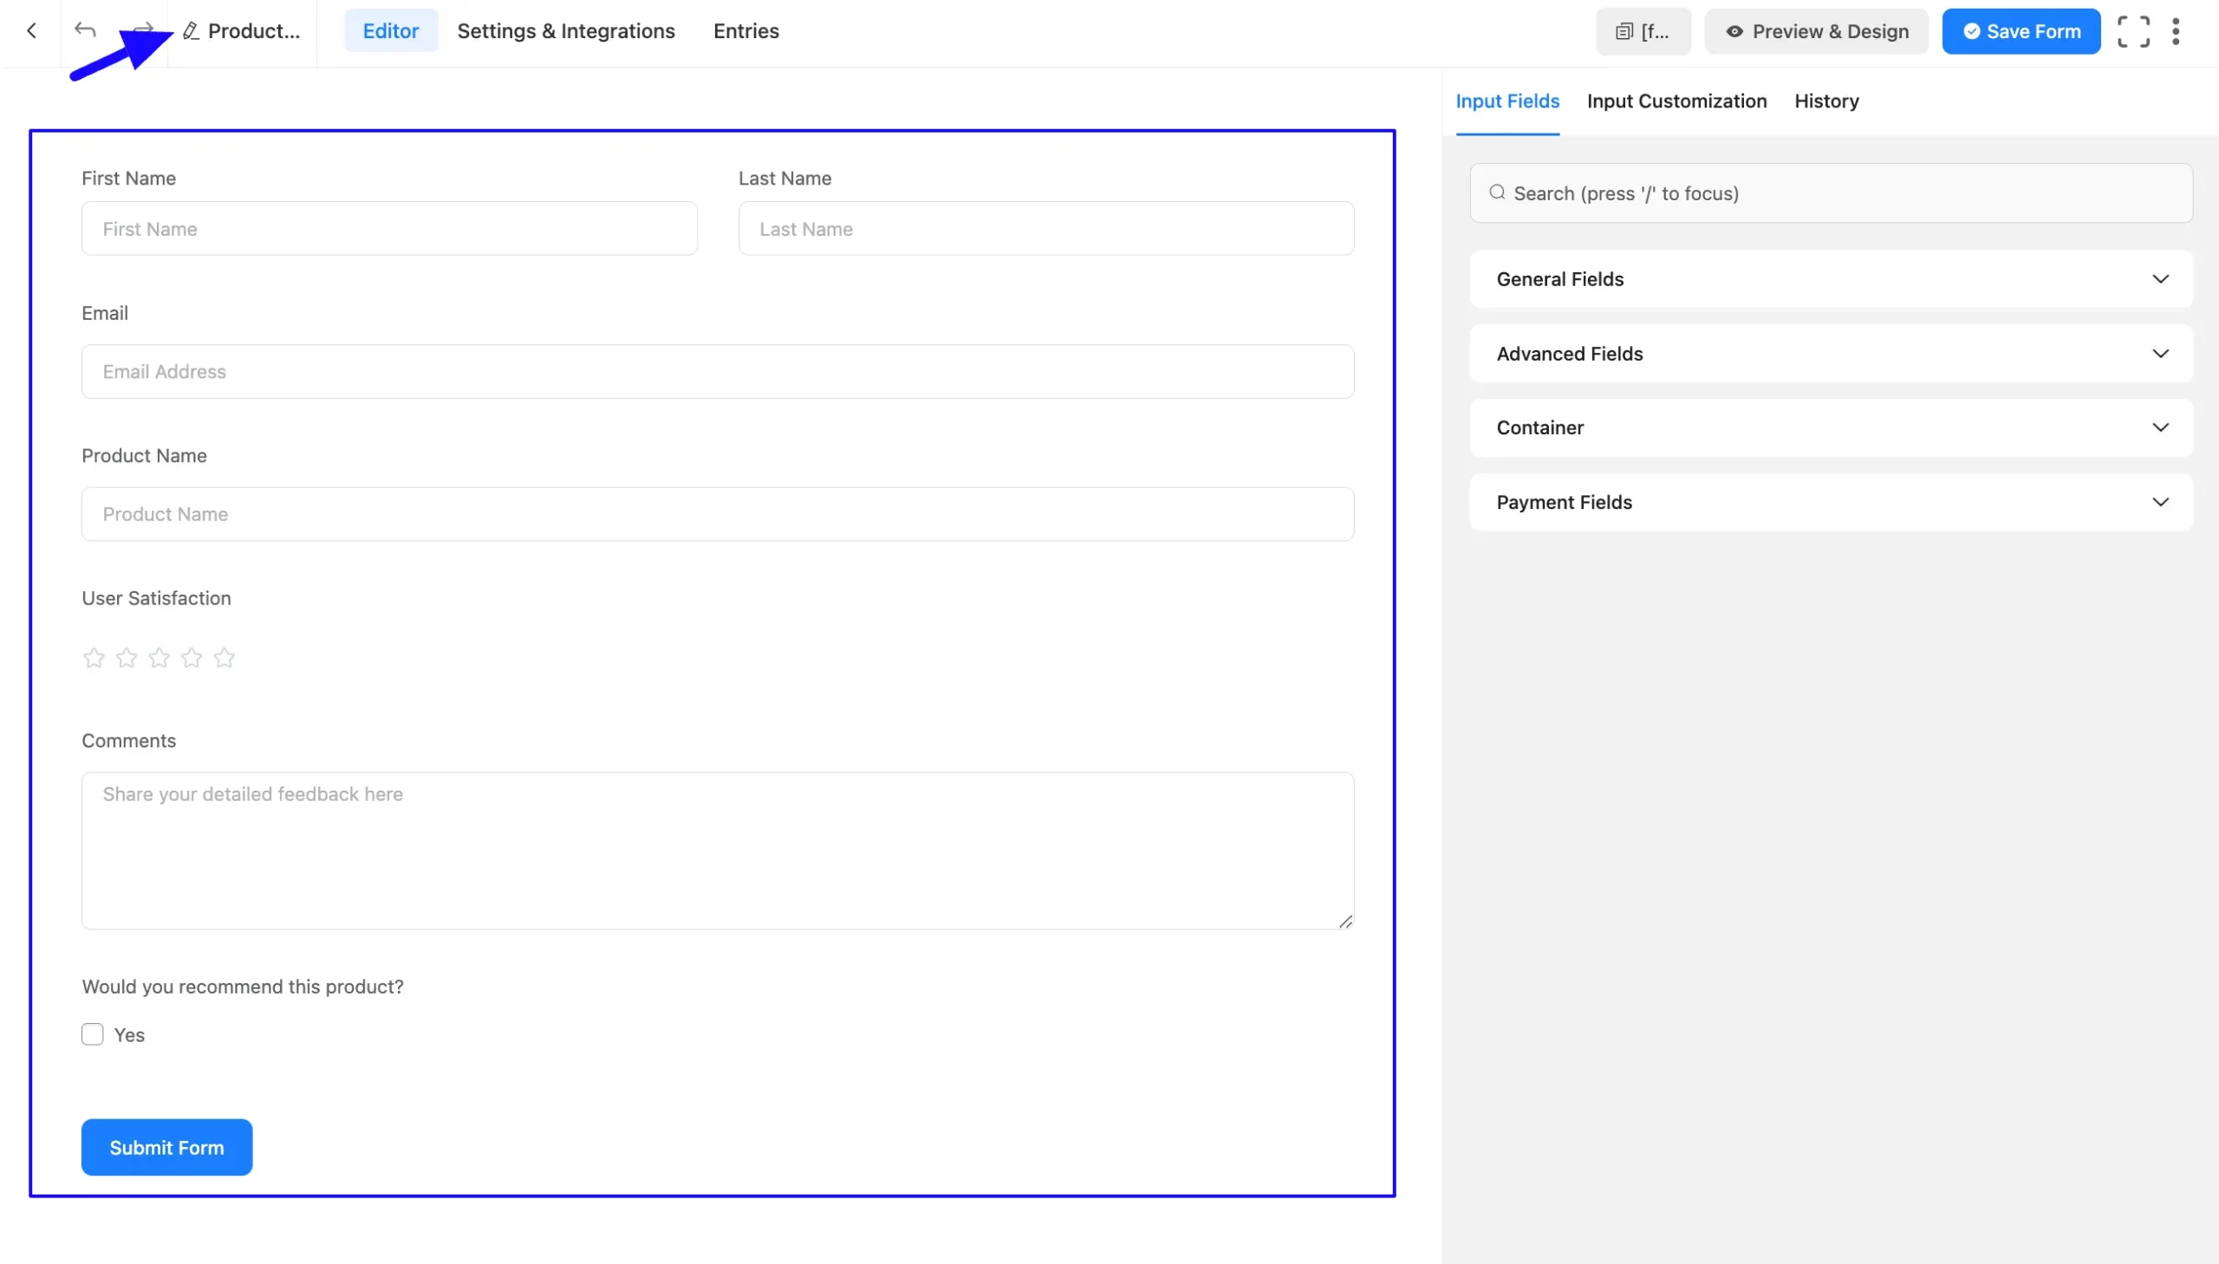Click into the Last Name input

pyautogui.click(x=1045, y=228)
